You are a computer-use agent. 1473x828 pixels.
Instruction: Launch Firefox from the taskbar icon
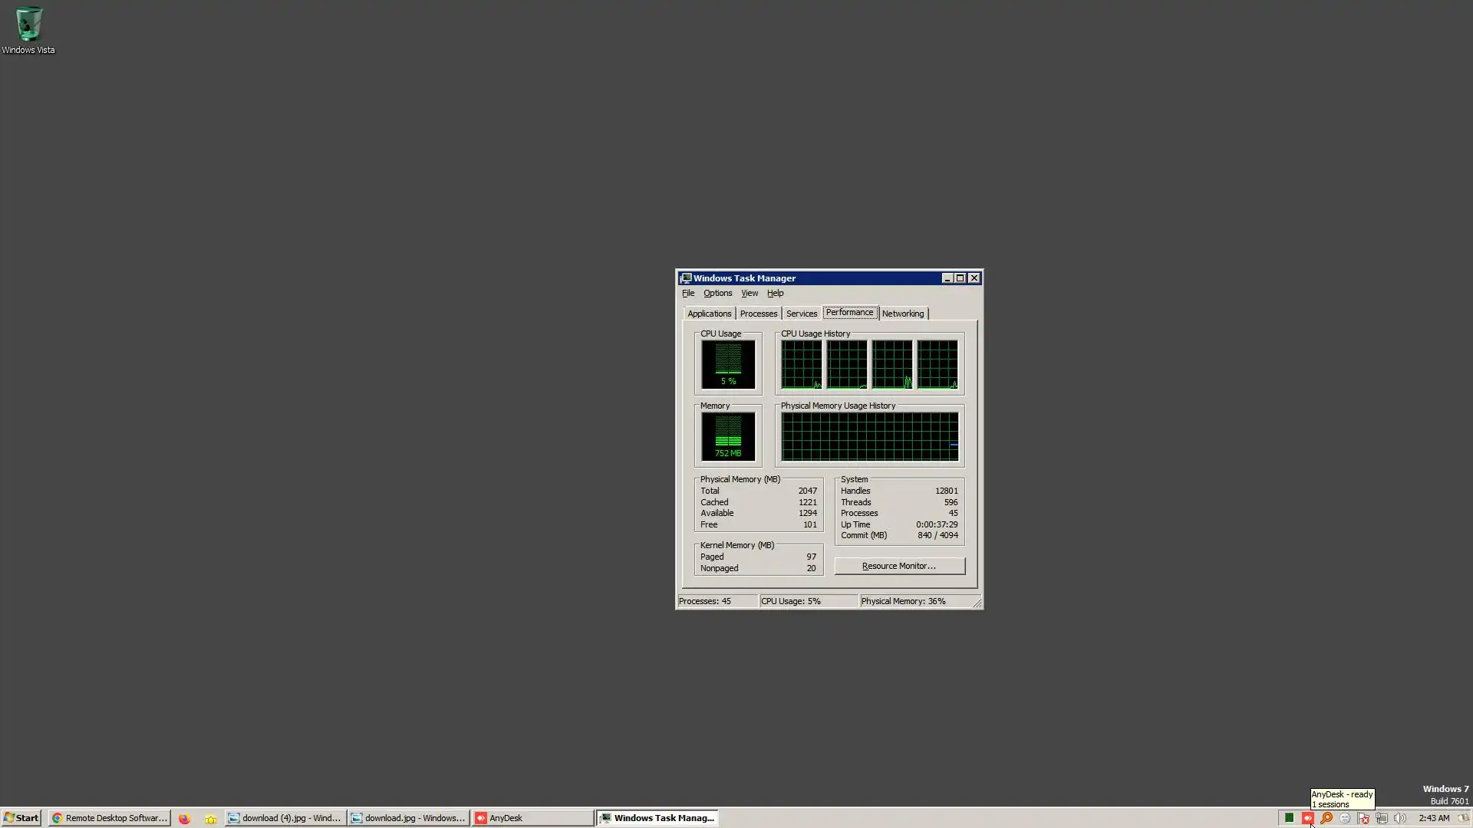(x=184, y=818)
